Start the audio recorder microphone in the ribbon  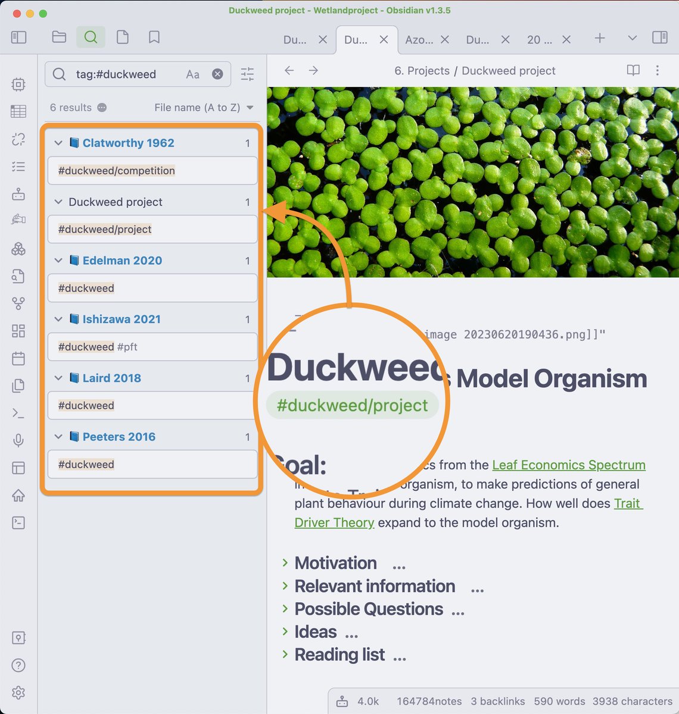[18, 440]
